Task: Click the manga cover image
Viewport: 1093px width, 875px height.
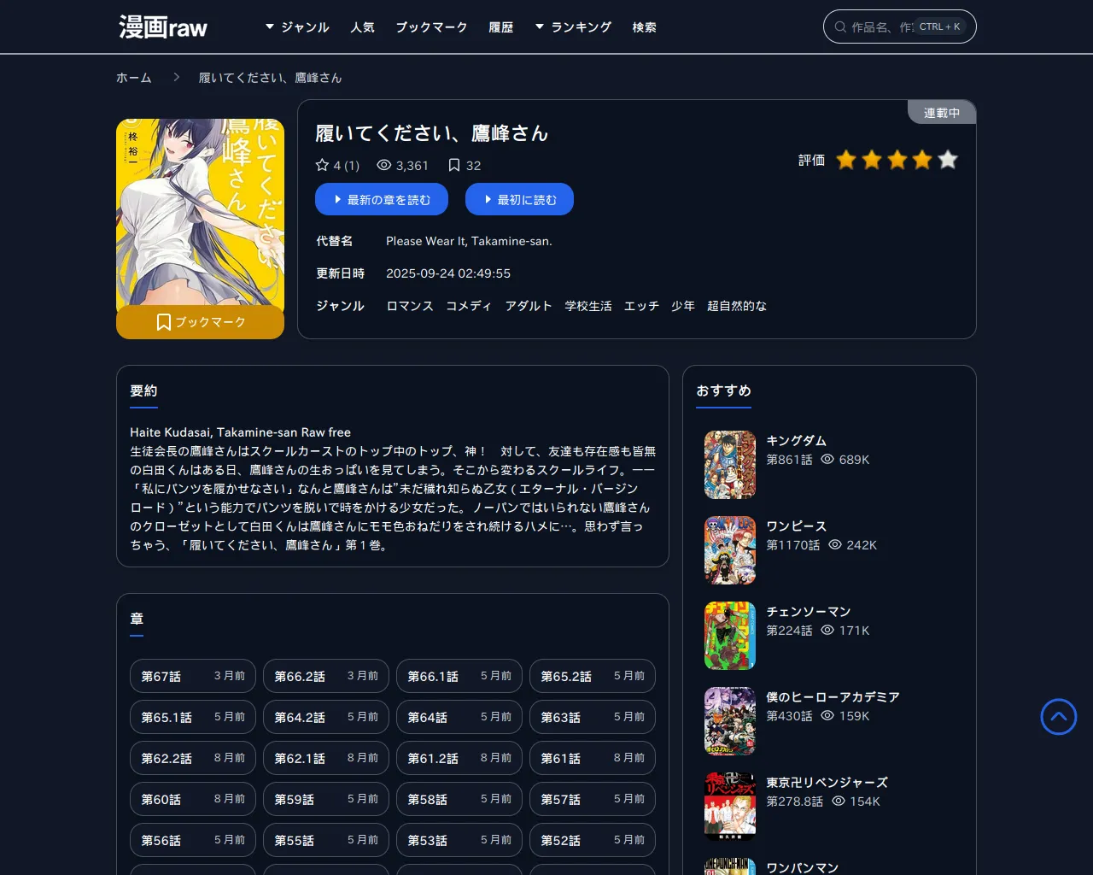Action: point(200,212)
